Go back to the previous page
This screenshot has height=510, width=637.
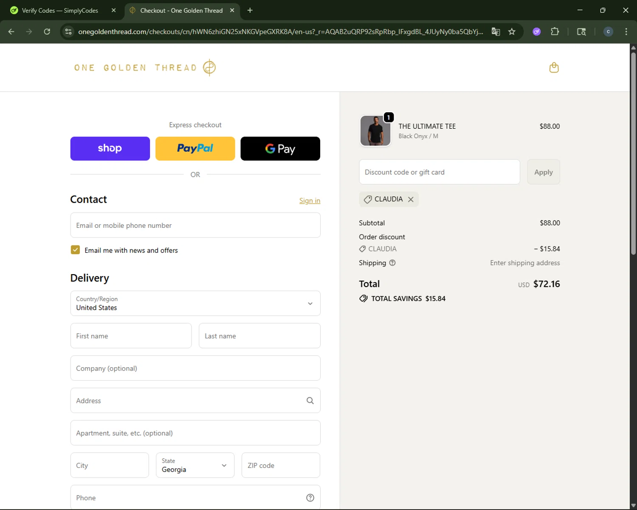[x=11, y=31]
